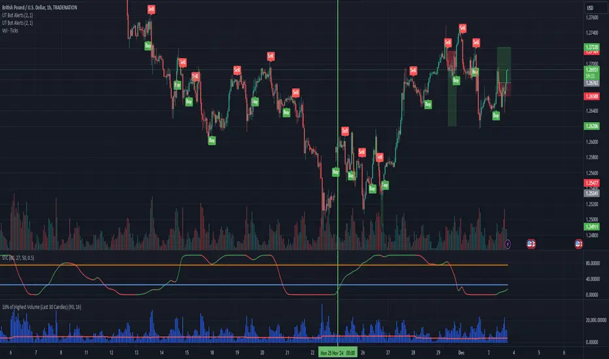Click the red 1.25477 price label
The width and height of the screenshot is (609, 359).
tap(591, 183)
